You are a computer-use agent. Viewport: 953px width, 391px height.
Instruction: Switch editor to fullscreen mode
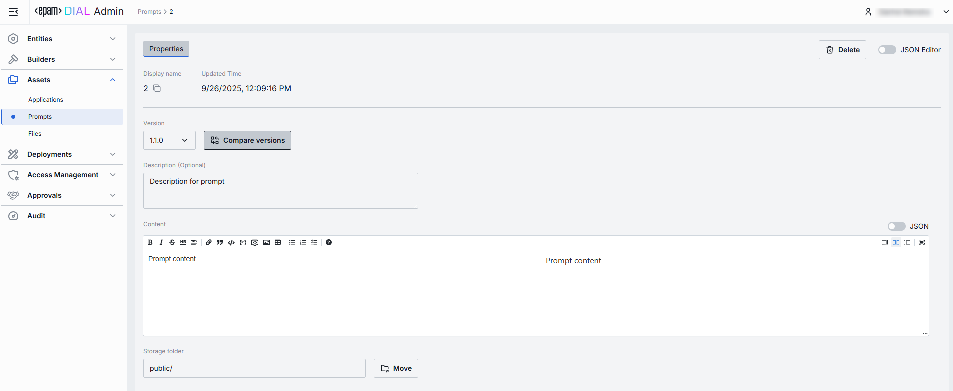click(922, 242)
